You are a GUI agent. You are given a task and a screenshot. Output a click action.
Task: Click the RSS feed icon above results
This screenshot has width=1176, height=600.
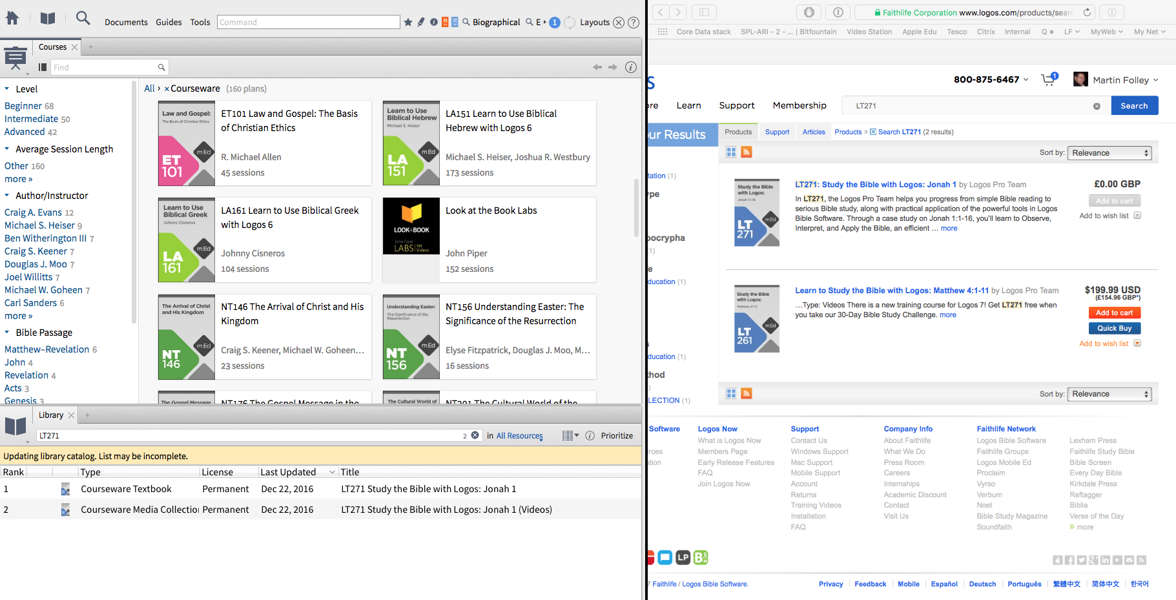coord(747,152)
